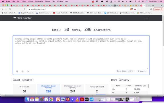Open 193 Country Names bookmark
The height and width of the screenshot is (103, 164).
(144, 13)
